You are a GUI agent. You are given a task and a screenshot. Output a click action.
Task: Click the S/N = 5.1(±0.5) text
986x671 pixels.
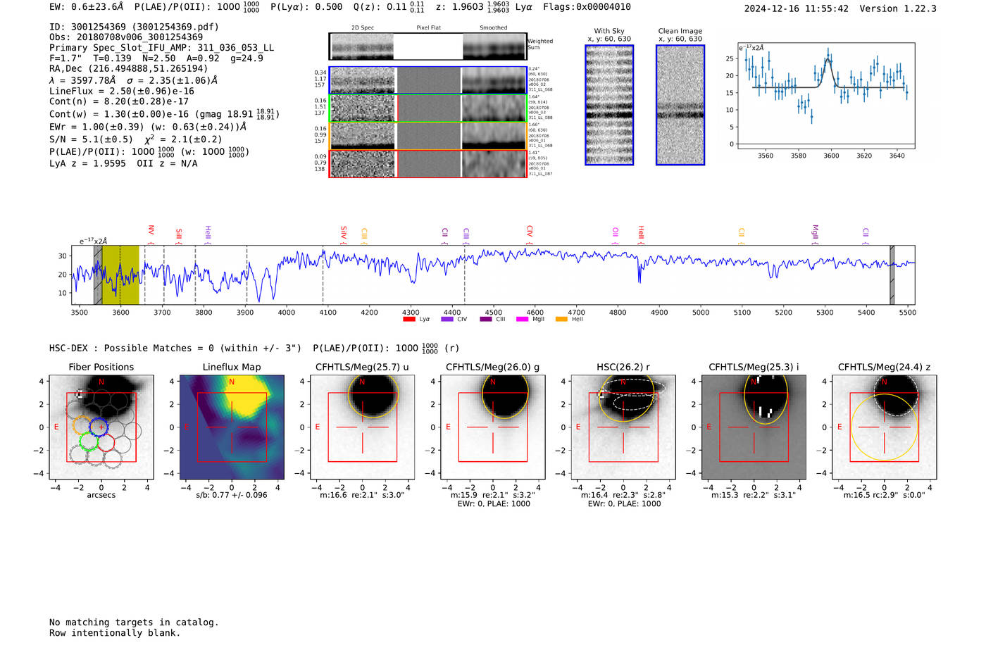(x=91, y=139)
